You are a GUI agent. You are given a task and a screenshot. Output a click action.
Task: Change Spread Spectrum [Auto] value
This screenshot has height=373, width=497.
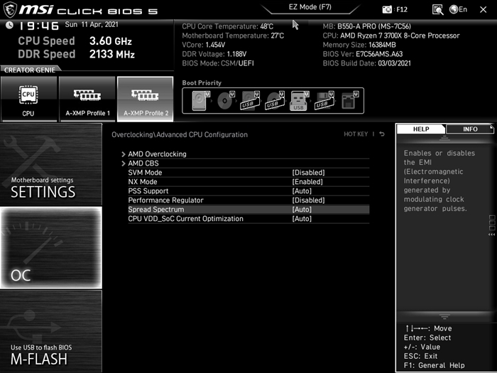tap(302, 210)
